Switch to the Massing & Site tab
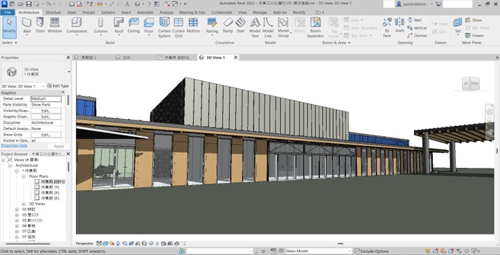This screenshot has width=500, height=255. pos(192,12)
